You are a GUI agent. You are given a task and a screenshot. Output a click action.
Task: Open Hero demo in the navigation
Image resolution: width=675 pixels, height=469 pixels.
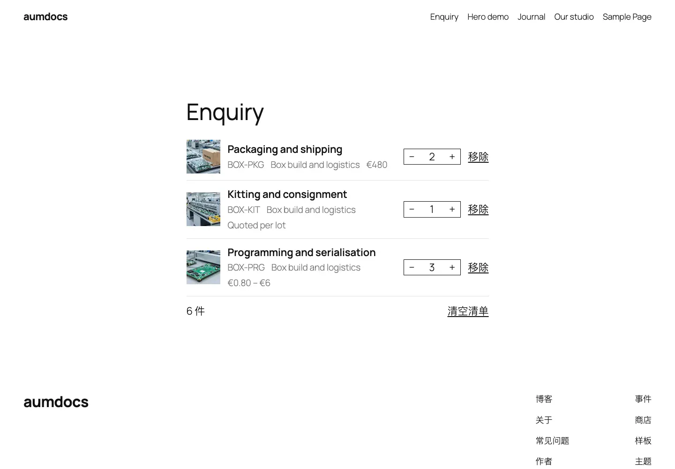coord(488,17)
